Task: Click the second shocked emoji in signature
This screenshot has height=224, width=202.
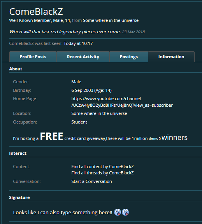Action: 125,212
